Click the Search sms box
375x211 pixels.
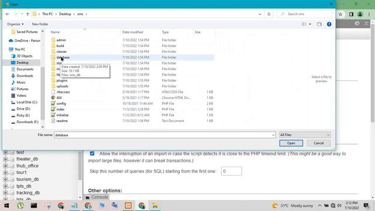point(304,14)
